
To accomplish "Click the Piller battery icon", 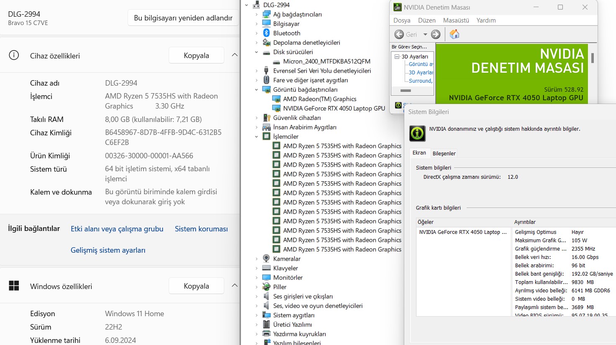I will (266, 287).
